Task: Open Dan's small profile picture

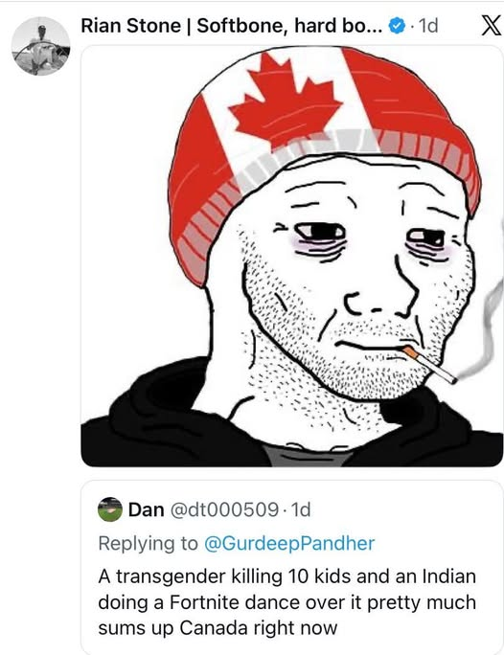Action: (110, 509)
